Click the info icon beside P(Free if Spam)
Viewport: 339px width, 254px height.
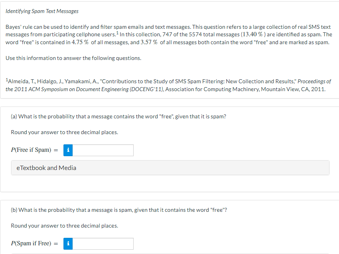pyautogui.click(x=68, y=150)
